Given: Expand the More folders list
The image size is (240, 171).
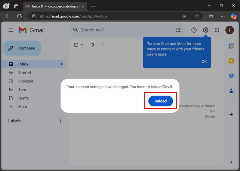Looking at the screenshot, I should pyautogui.click(x=22, y=107).
